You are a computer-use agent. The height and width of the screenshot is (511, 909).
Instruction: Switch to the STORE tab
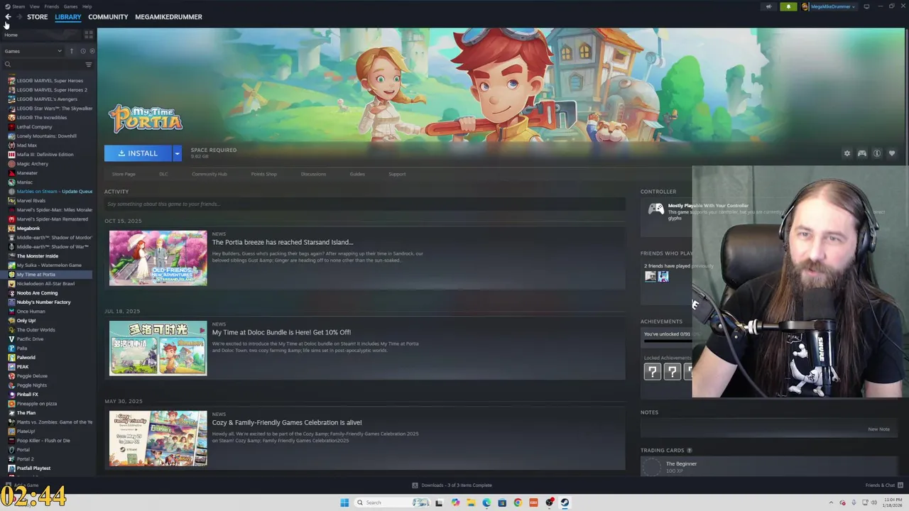pyautogui.click(x=38, y=17)
